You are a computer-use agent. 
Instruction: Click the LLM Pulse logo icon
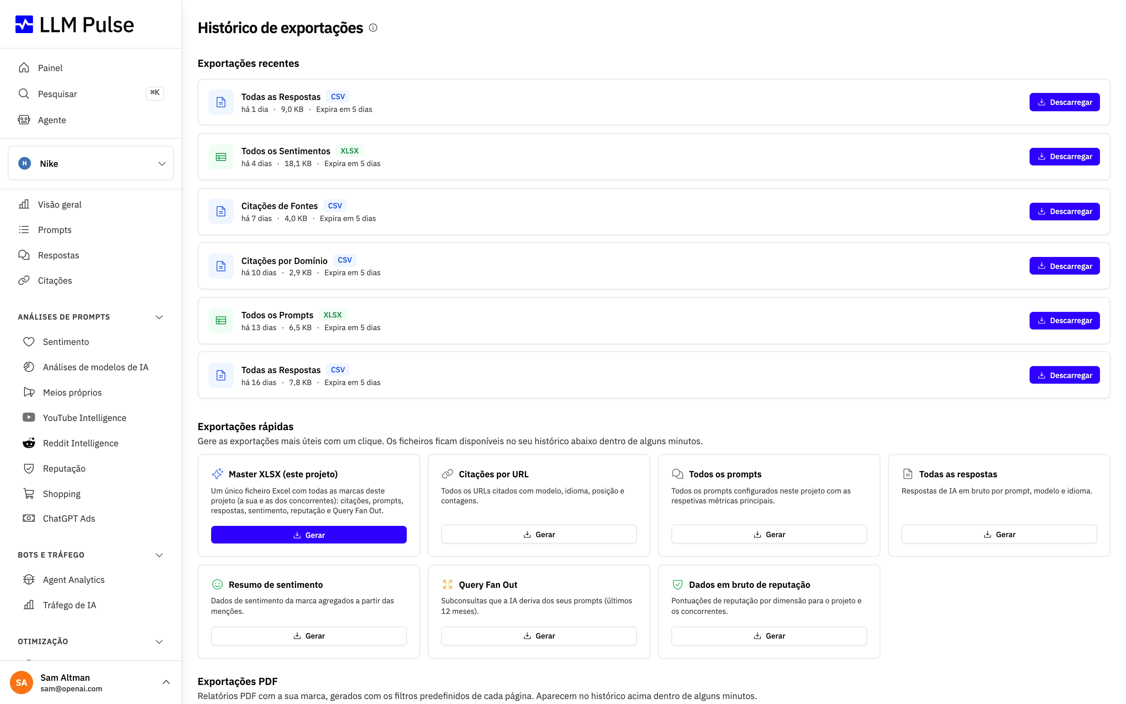coord(24,25)
